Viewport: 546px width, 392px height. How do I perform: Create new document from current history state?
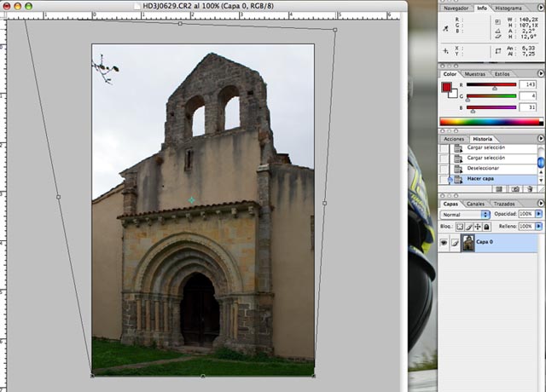499,189
